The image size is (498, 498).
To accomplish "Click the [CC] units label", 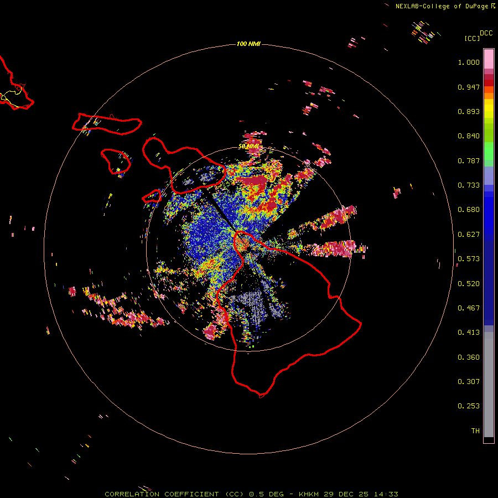I will (x=472, y=38).
